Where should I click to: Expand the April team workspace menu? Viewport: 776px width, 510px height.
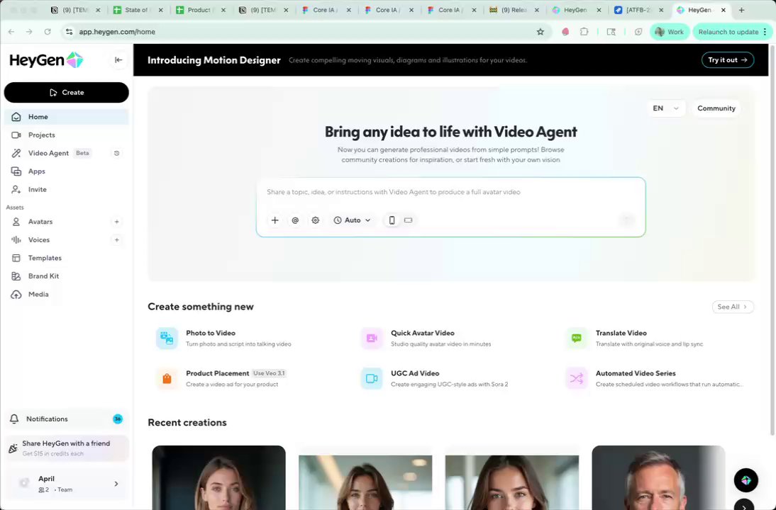pos(66,483)
